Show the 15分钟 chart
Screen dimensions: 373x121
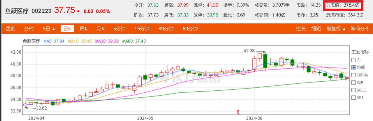coord(142,29)
